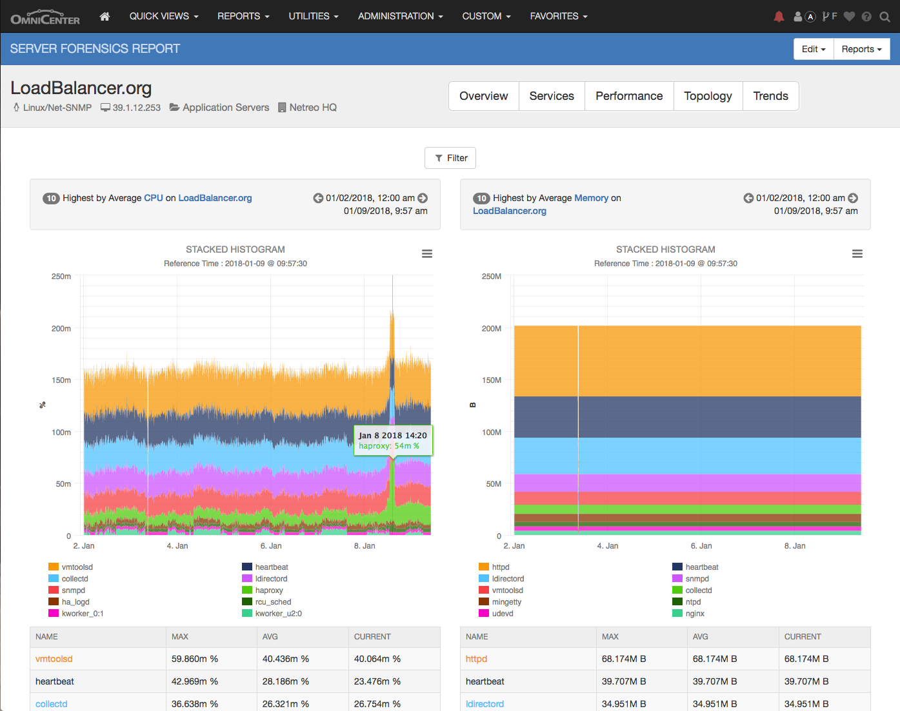The image size is (900, 711).
Task: Click the udevd color swatch in Memory legend
Action: (x=484, y=614)
